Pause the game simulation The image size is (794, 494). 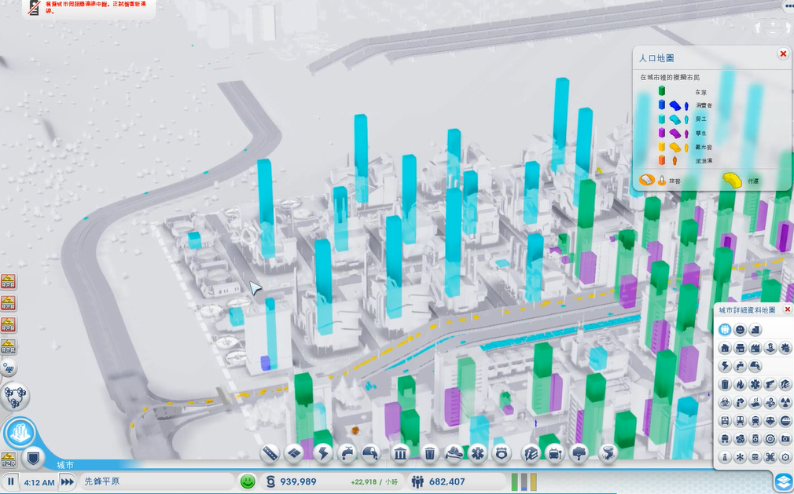tap(11, 481)
